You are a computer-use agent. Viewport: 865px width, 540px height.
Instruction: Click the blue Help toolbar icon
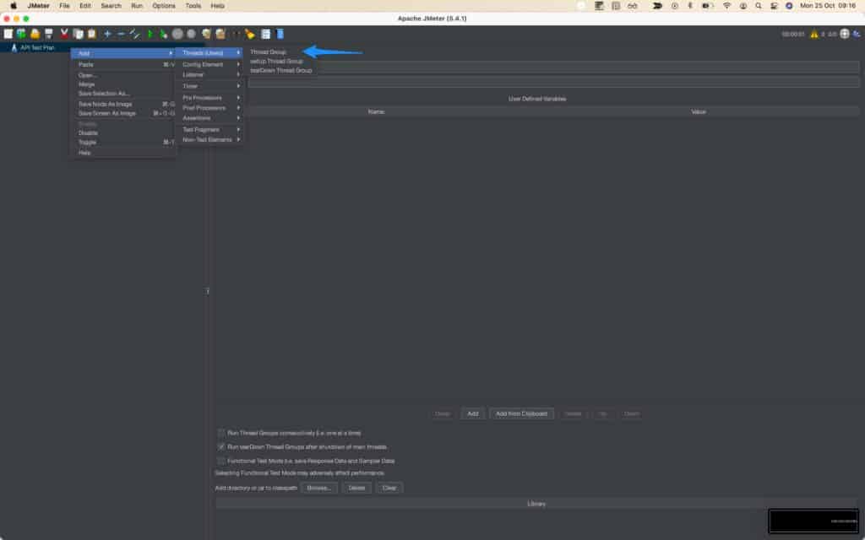280,34
